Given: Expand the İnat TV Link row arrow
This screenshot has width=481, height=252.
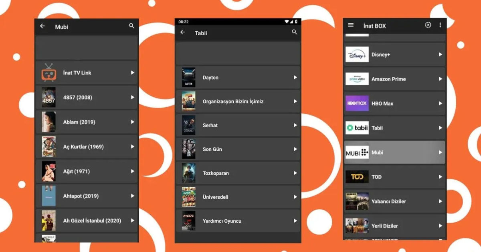Looking at the screenshot, I should 132,72.
